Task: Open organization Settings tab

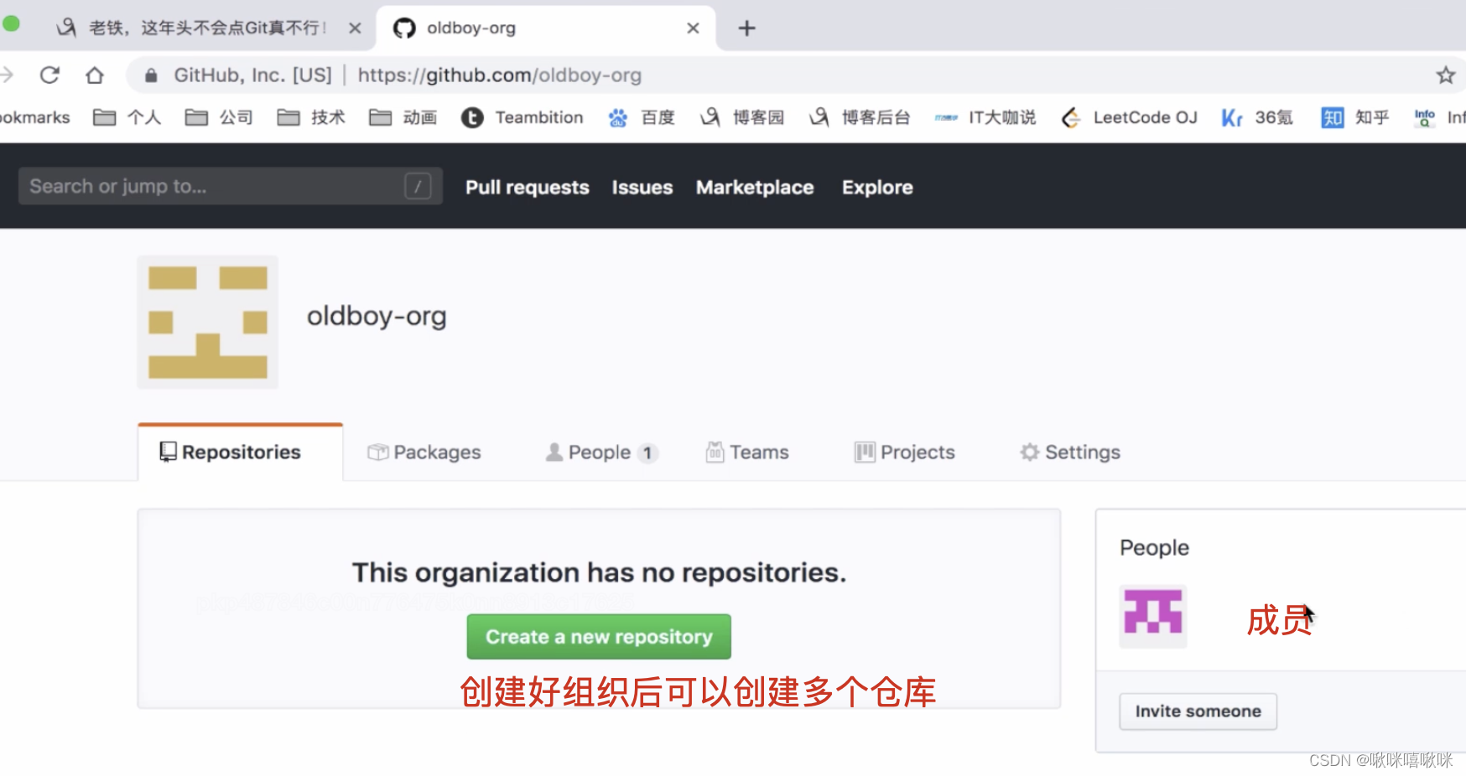Action: click(1070, 453)
